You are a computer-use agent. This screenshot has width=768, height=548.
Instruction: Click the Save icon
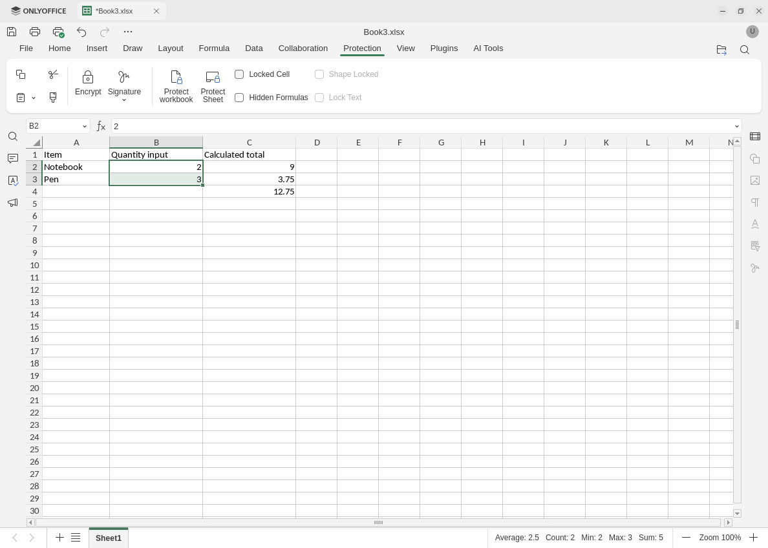12,32
